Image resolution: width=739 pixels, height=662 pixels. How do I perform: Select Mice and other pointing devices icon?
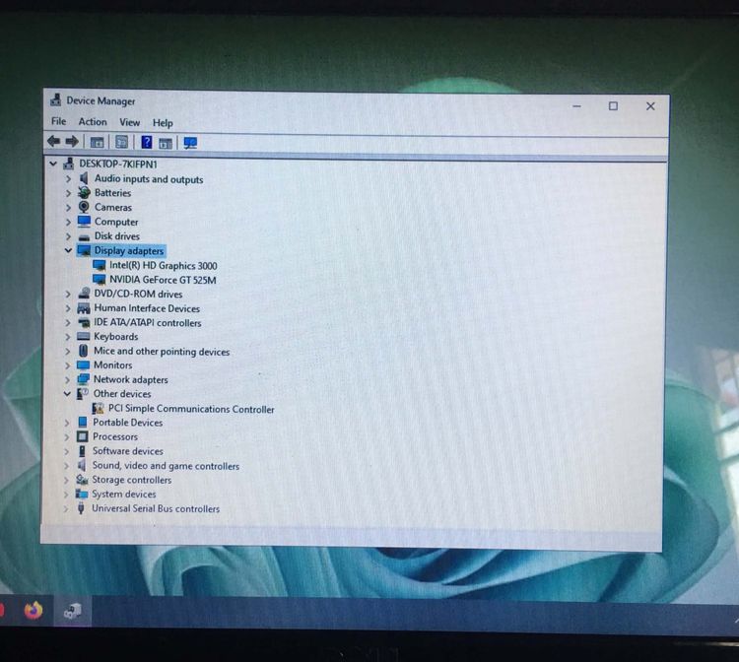(83, 351)
